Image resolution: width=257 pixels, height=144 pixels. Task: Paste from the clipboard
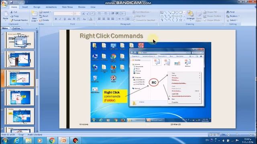pyautogui.click(x=5, y=16)
